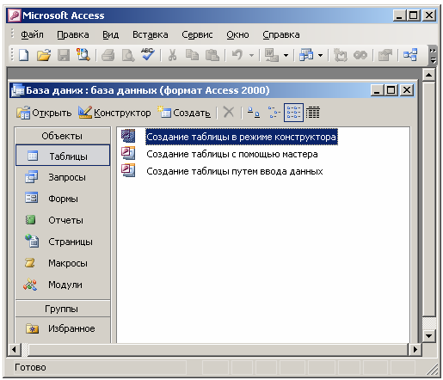Click the Properties icon in toolbar
This screenshot has width=443, height=380.
click(385, 55)
